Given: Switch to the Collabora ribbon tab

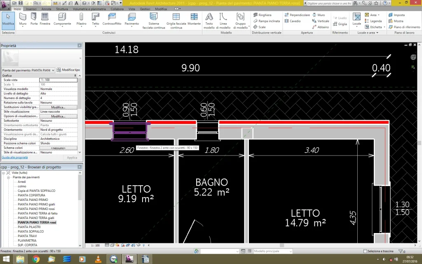Looking at the screenshot, I should pyautogui.click(x=117, y=9).
